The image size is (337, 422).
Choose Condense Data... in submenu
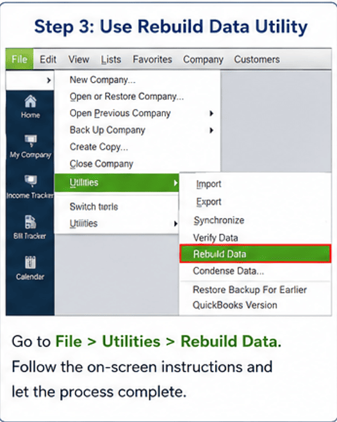coord(255,271)
